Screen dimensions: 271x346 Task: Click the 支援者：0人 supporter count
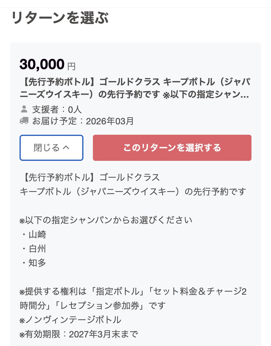tap(57, 109)
